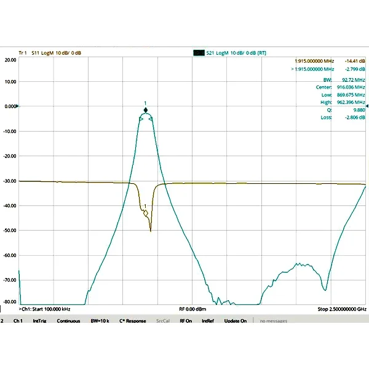Click the no messages status area
The width and height of the screenshot is (369, 369).
click(x=274, y=321)
